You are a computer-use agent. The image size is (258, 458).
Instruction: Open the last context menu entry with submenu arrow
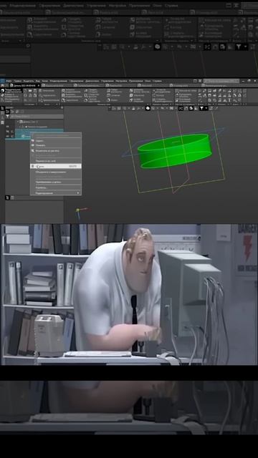tap(56, 193)
